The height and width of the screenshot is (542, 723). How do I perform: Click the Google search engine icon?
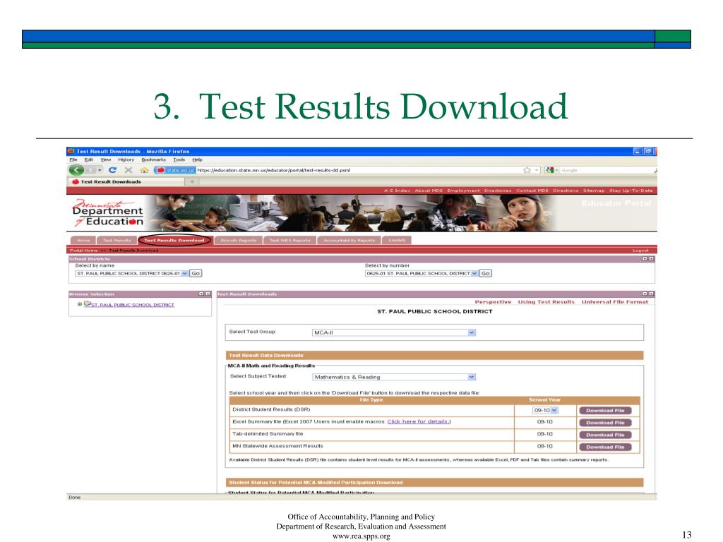pos(549,170)
